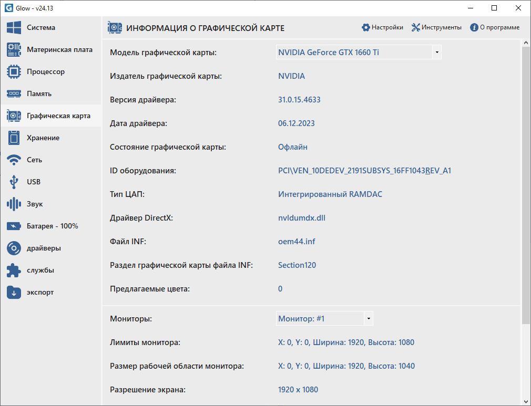Click the Память RAM stick icon
This screenshot has width=531, height=406.
[x=14, y=94]
